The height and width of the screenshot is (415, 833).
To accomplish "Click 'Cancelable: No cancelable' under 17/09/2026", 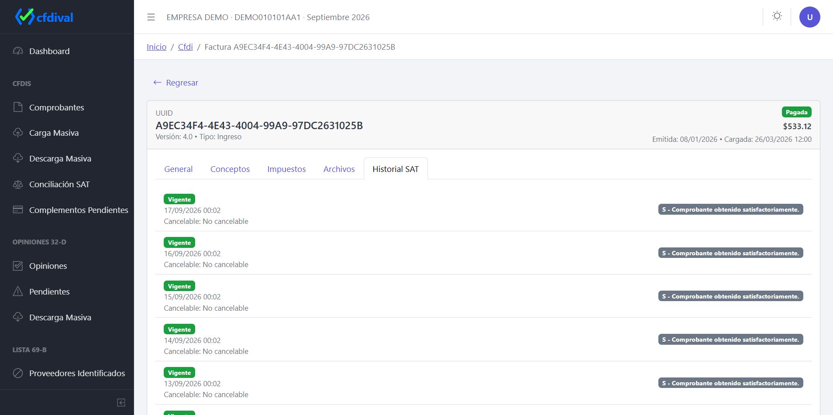I will tap(206, 221).
